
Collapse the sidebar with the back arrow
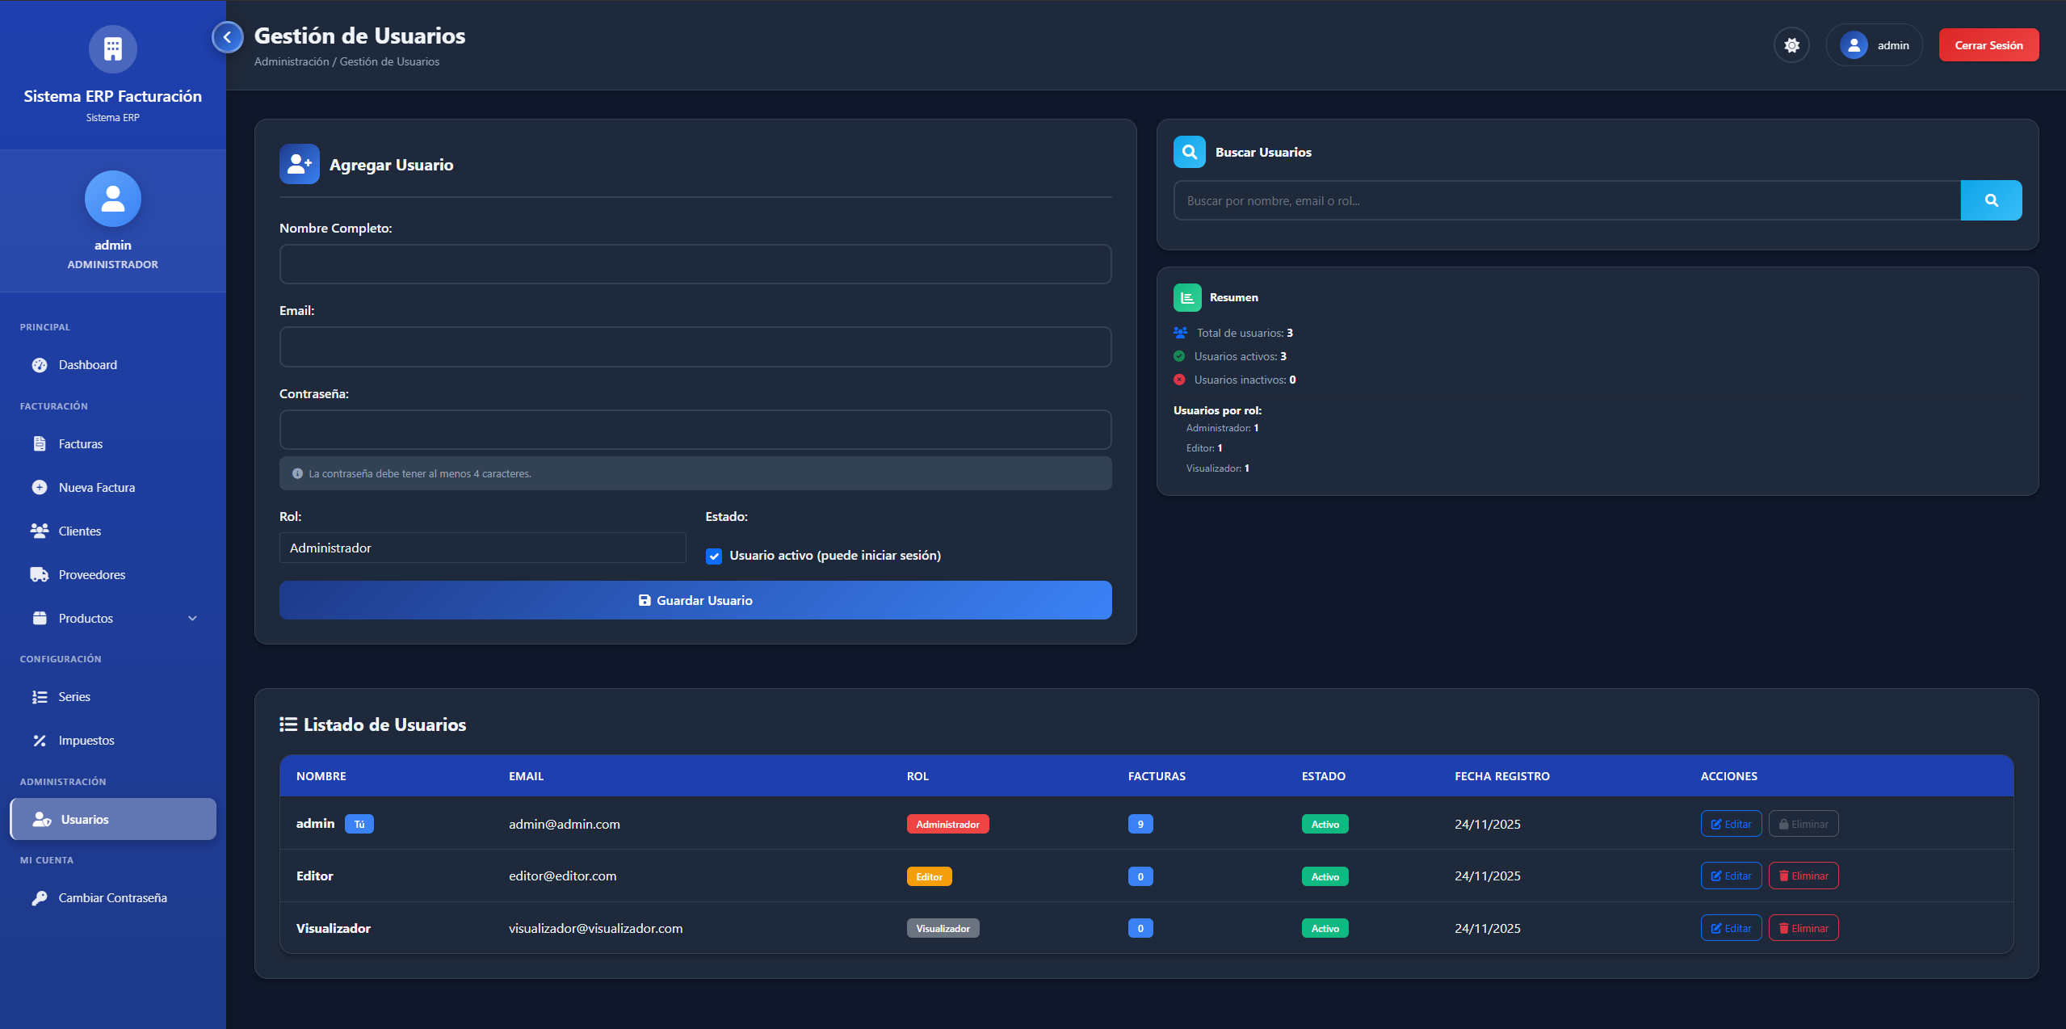(x=227, y=37)
